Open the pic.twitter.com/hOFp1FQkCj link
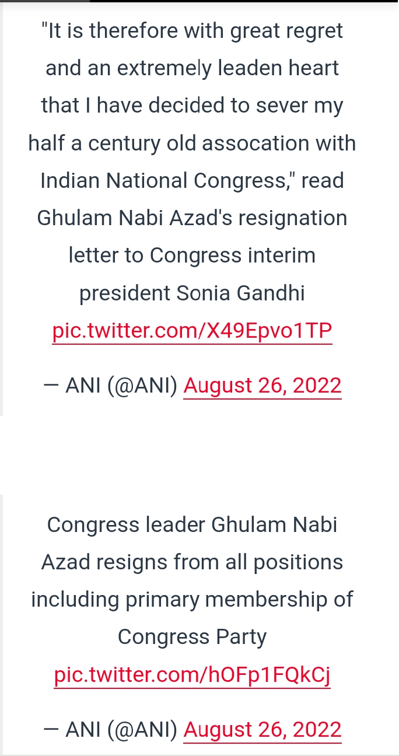 coord(192,675)
